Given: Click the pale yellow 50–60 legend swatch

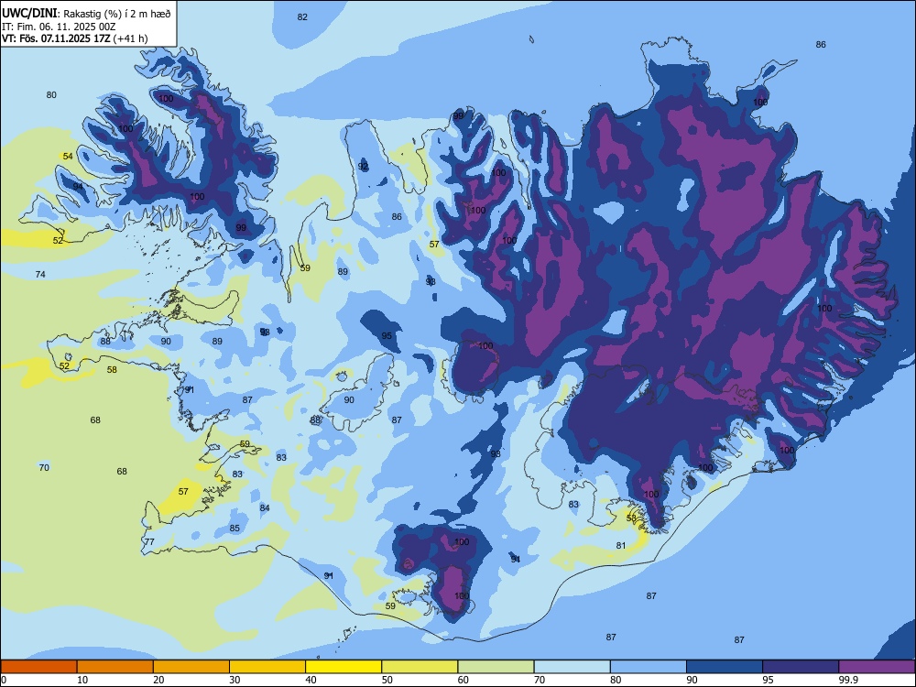Looking at the screenshot, I should pos(420,667).
